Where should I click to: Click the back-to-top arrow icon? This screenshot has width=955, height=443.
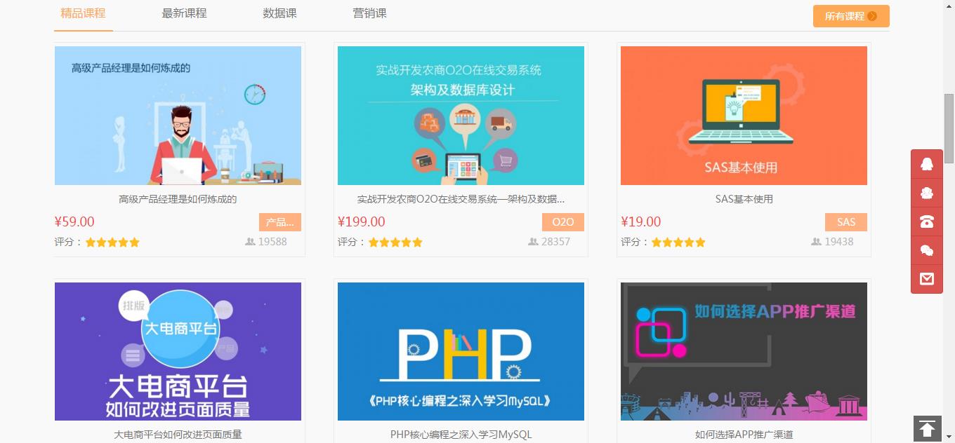[x=927, y=428]
